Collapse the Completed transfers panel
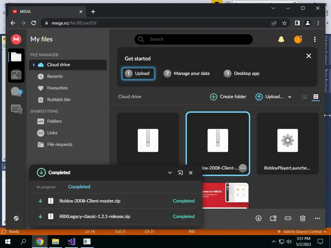The image size is (331, 248). coord(170,173)
